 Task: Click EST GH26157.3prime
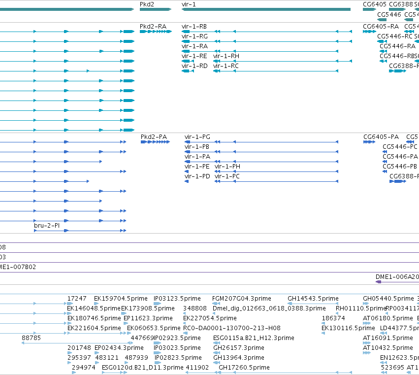[x=239, y=348]
